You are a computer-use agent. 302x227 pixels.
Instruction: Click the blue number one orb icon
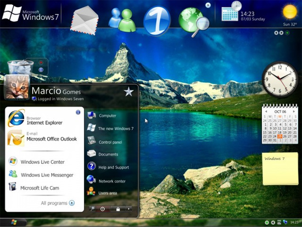click(x=157, y=21)
